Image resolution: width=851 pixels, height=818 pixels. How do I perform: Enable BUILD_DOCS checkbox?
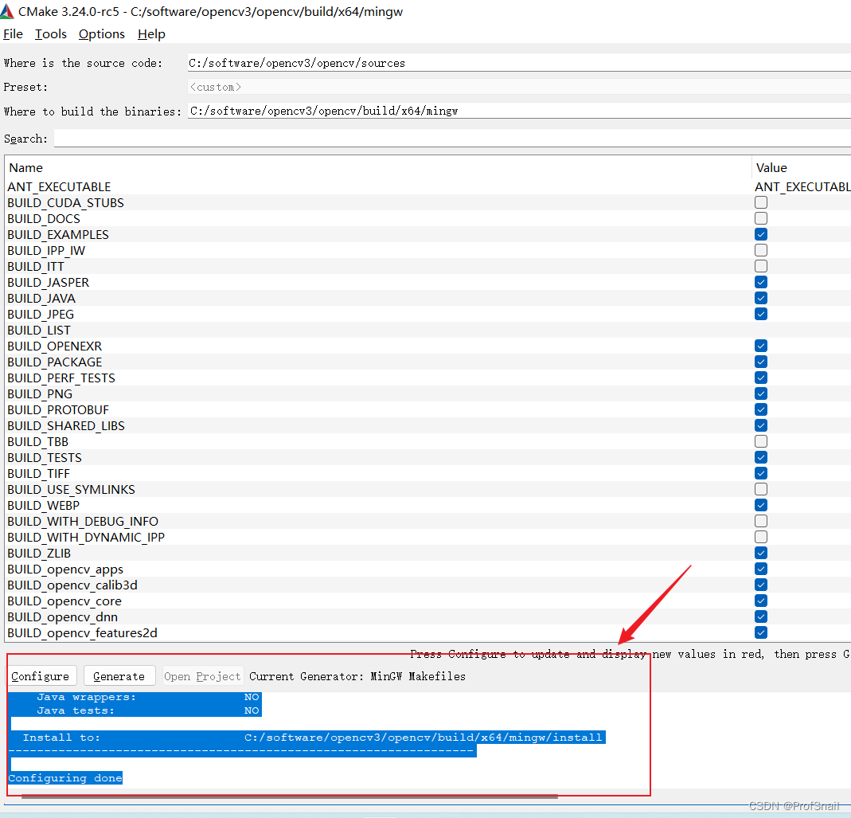pyautogui.click(x=761, y=218)
